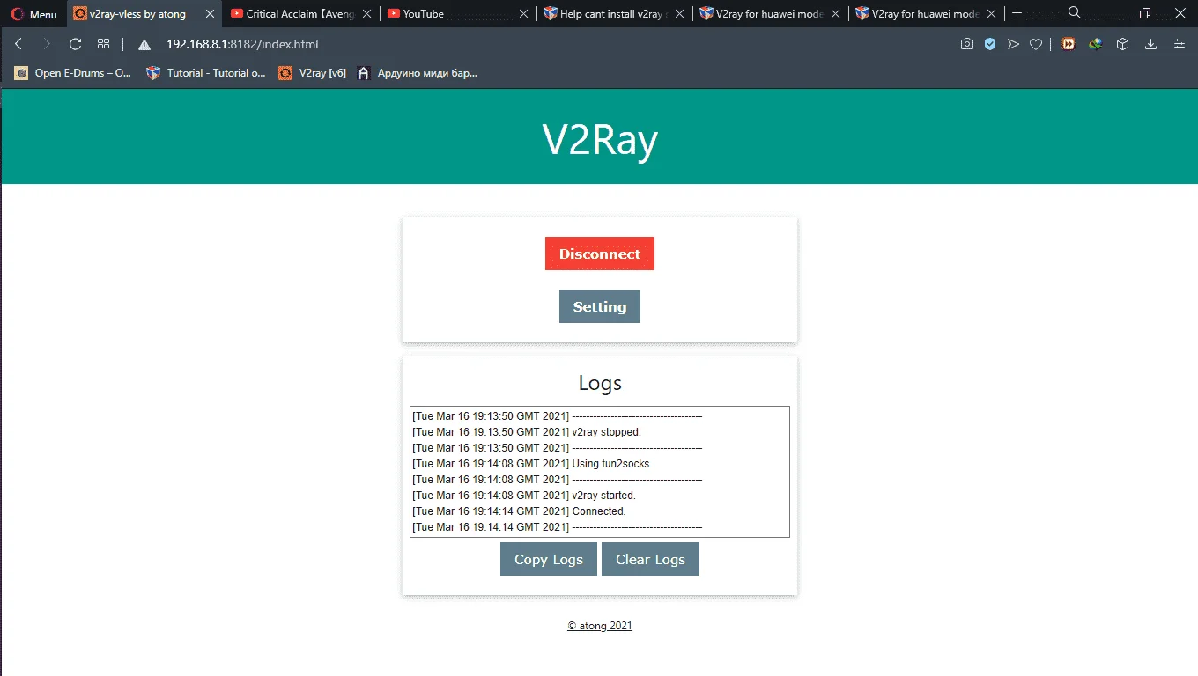Focus the address bar showing 192.168.8.1:8182/index.html
The image size is (1198, 676).
[x=242, y=44]
